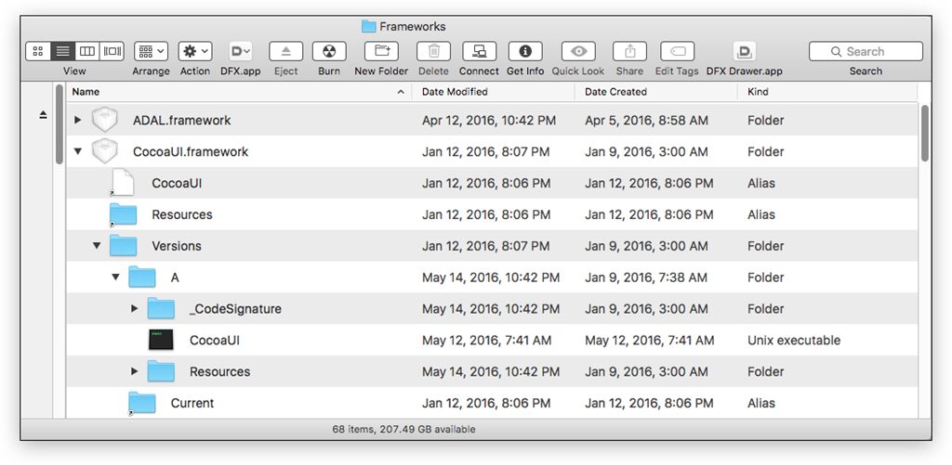Click the Connect to server icon

(479, 52)
